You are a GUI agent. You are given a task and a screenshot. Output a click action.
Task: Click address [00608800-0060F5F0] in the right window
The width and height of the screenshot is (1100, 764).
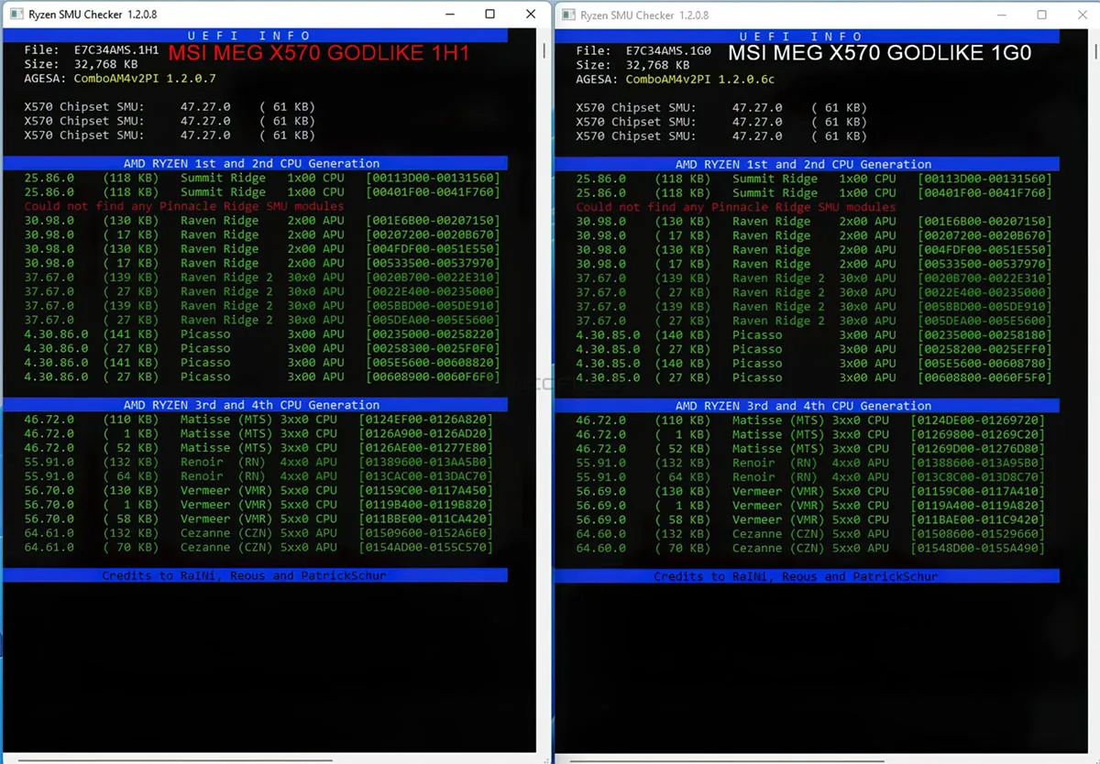984,377
